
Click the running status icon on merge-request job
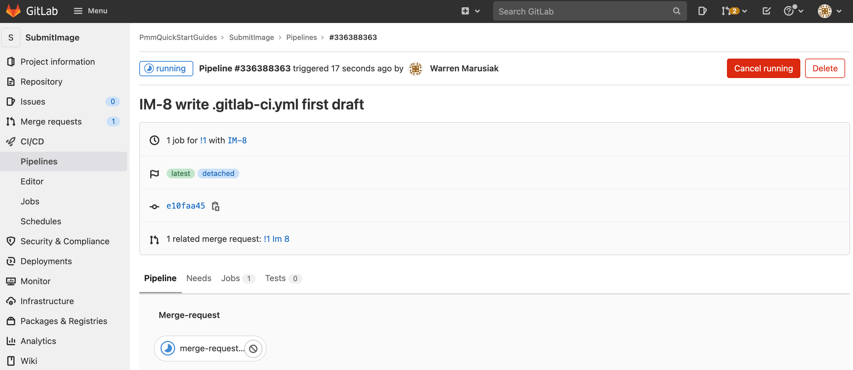coord(168,348)
